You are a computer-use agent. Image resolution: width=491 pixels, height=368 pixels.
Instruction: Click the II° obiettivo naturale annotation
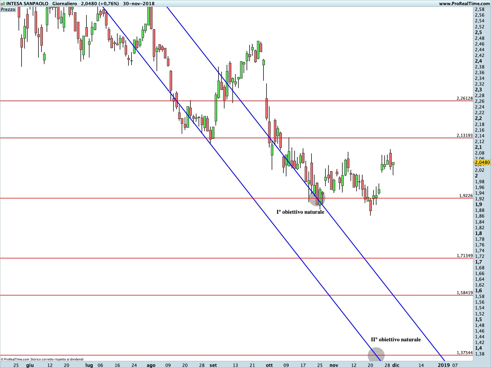pyautogui.click(x=396, y=339)
